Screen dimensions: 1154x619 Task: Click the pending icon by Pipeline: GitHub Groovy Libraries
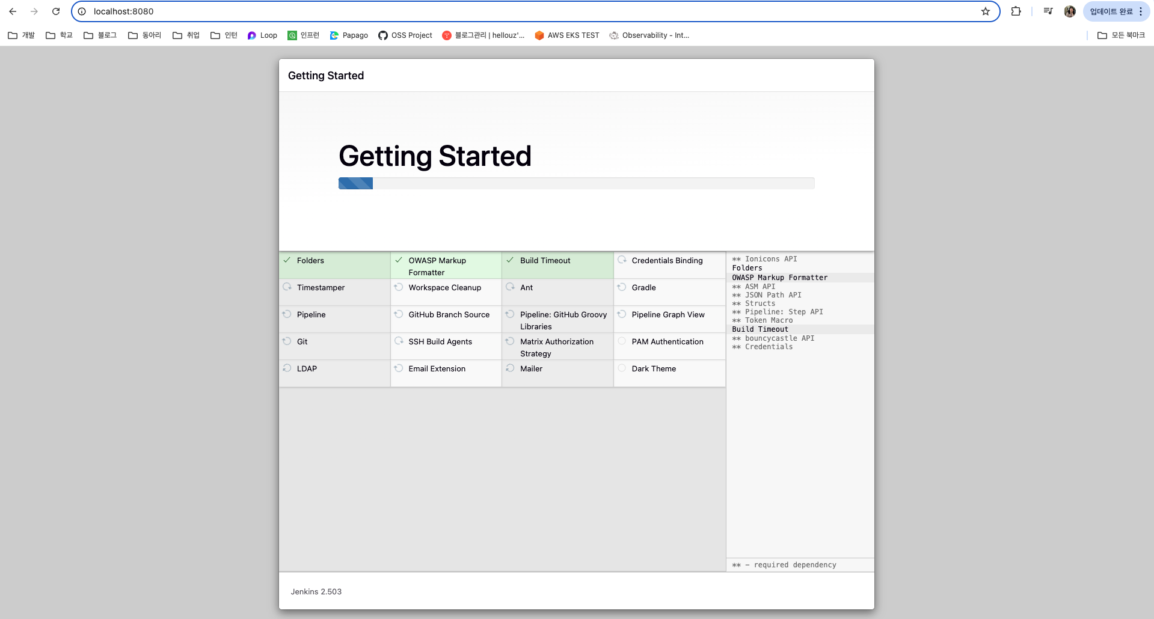(510, 314)
